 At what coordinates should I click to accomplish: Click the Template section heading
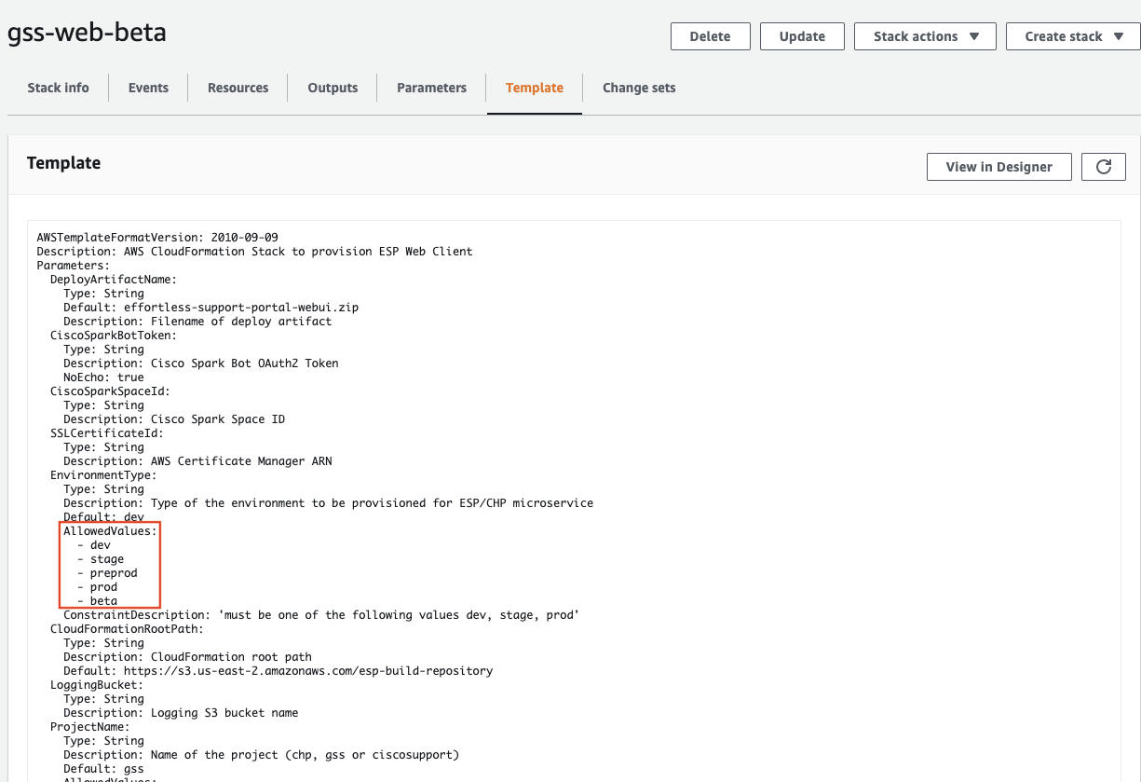pos(63,163)
